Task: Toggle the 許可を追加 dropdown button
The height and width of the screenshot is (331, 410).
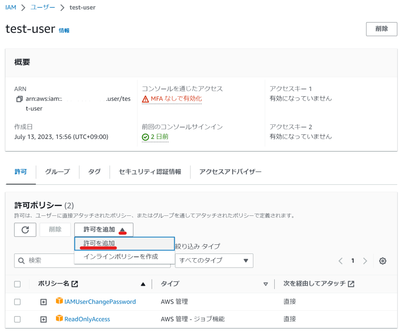Action: coord(104,230)
